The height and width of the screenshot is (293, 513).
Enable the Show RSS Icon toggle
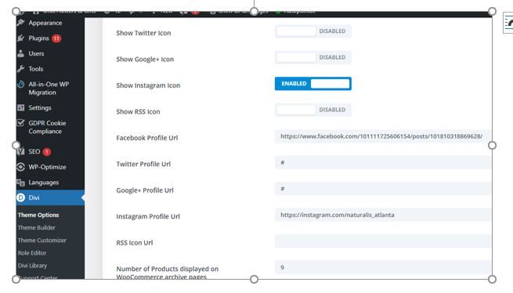click(313, 110)
